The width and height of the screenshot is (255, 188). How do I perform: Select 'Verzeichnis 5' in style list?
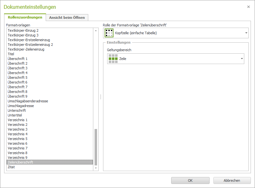(18, 139)
